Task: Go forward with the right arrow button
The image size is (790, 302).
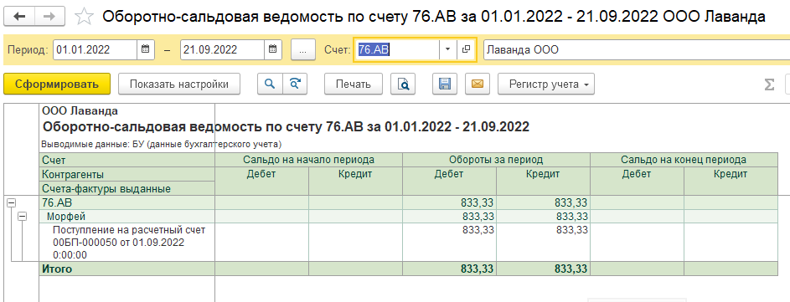Action: click(50, 17)
